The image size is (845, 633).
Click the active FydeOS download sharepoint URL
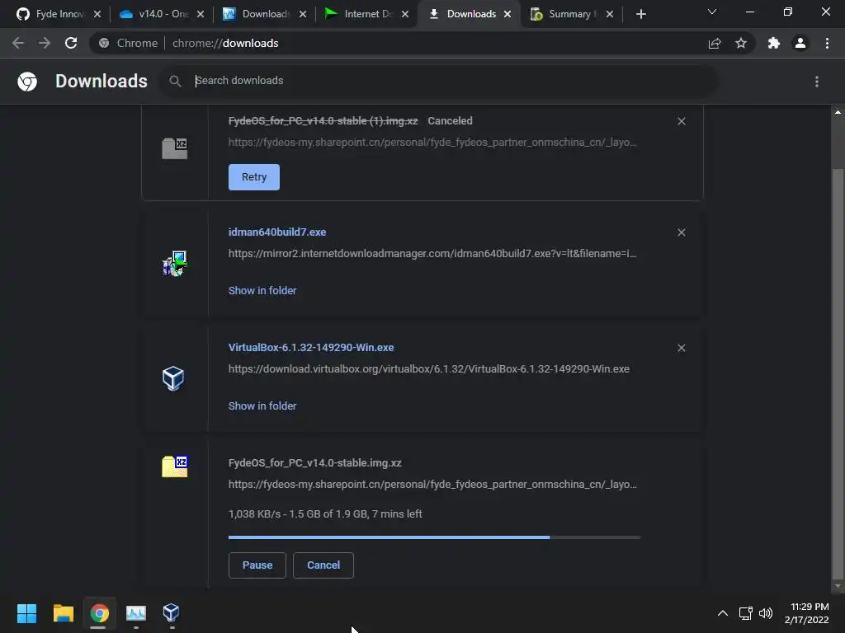(432, 485)
